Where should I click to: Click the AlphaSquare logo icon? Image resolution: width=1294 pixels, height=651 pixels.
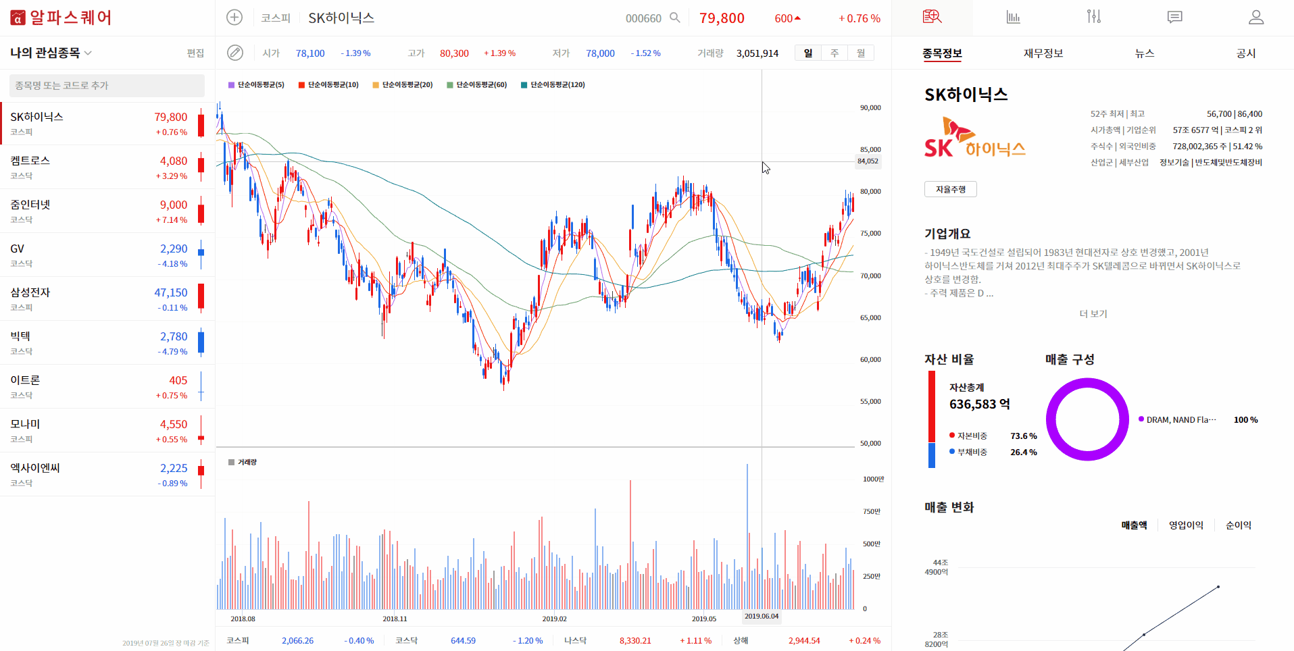(18, 18)
